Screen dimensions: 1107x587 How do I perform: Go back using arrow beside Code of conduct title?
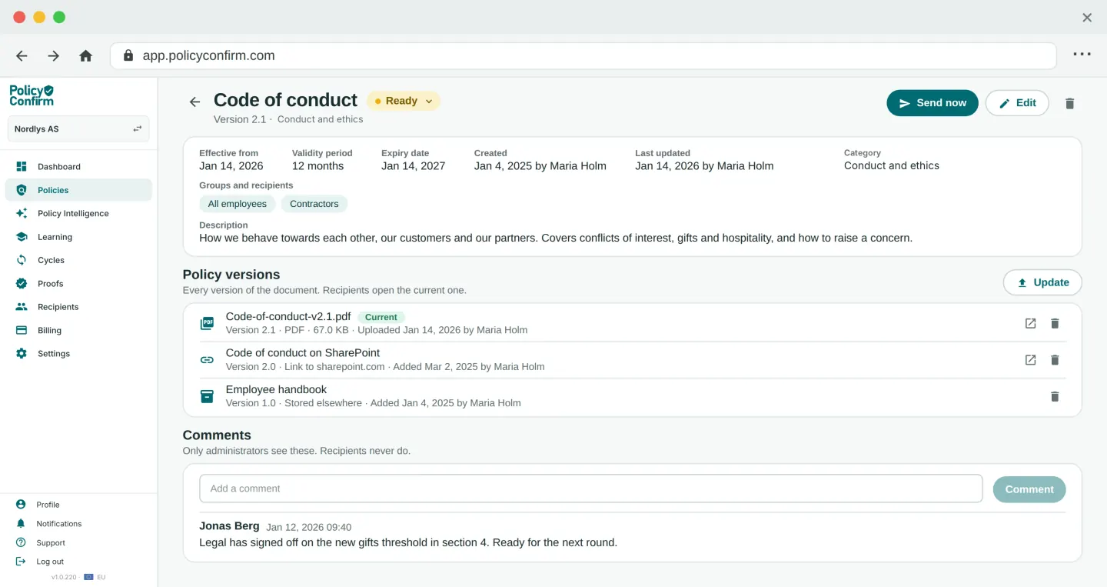click(194, 102)
